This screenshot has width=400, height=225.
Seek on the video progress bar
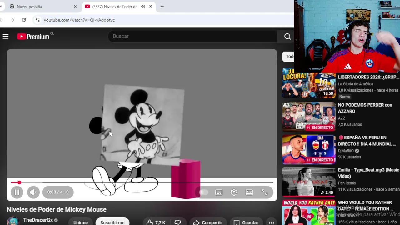pos(142,182)
